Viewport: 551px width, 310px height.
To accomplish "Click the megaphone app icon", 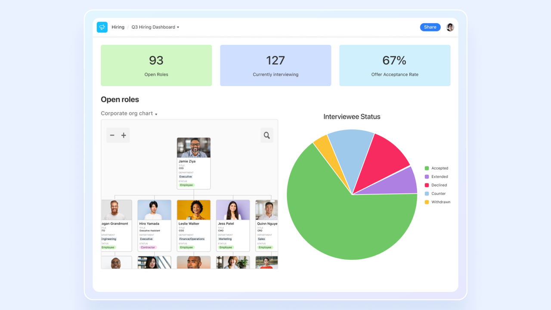I will click(102, 27).
